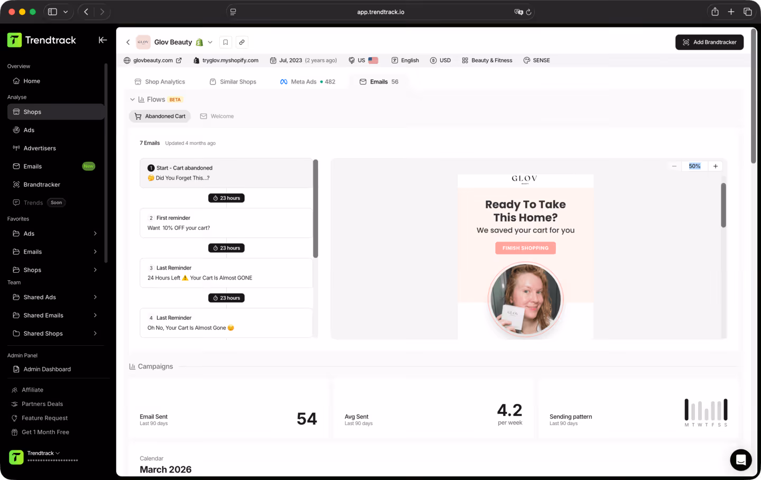Select the Abandoned Cart flow filter

(160, 116)
